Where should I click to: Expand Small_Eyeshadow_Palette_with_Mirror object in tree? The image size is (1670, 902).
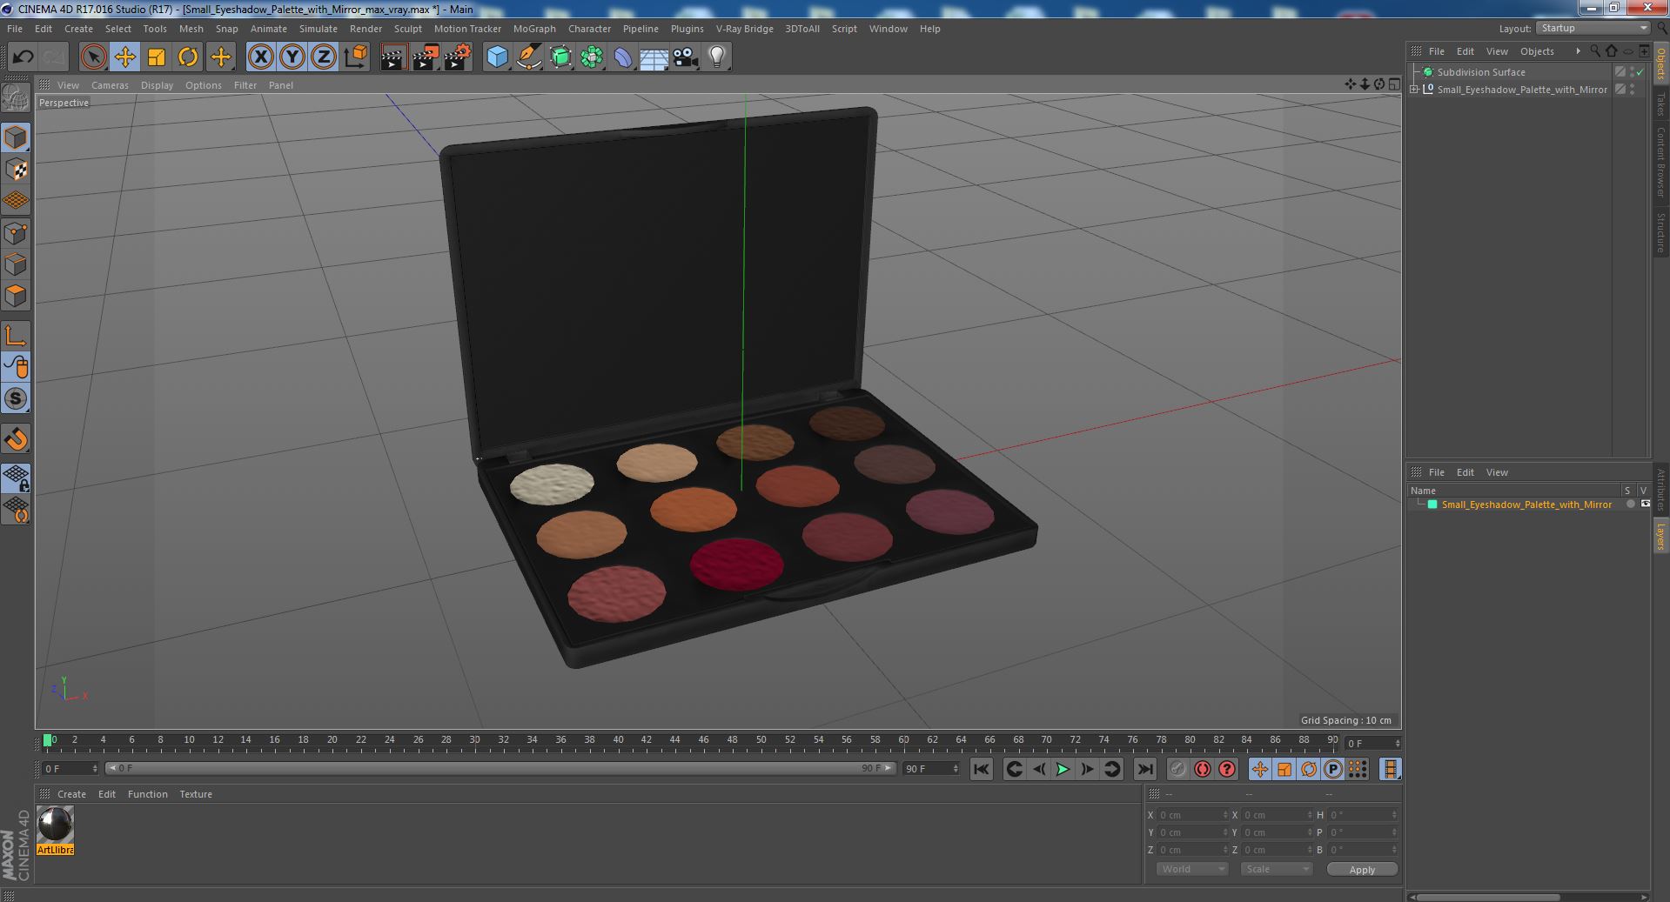pos(1414,90)
